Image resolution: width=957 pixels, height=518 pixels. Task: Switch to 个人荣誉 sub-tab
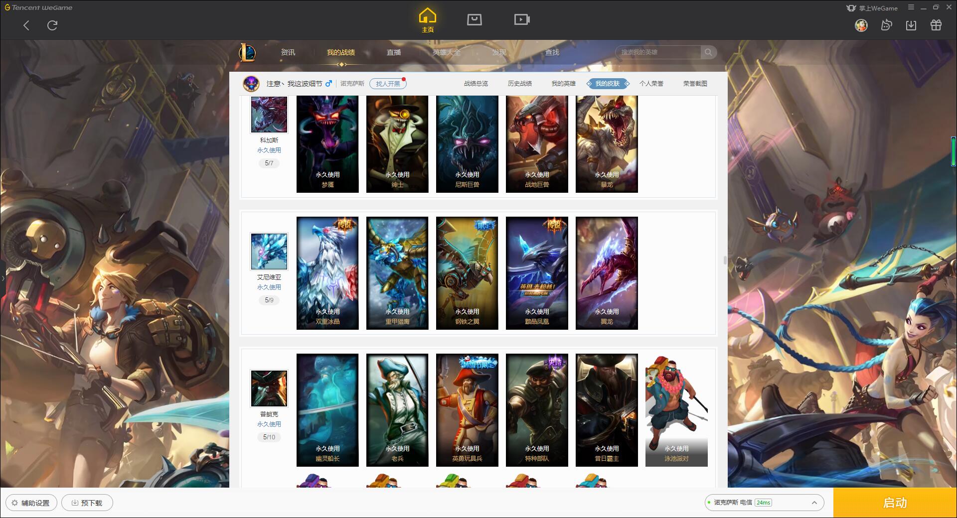(x=651, y=84)
